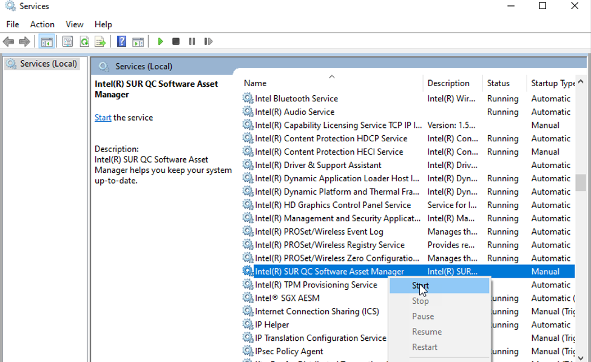Click the Pause Service toolbar icon
This screenshot has width=591, height=362.
(x=192, y=41)
